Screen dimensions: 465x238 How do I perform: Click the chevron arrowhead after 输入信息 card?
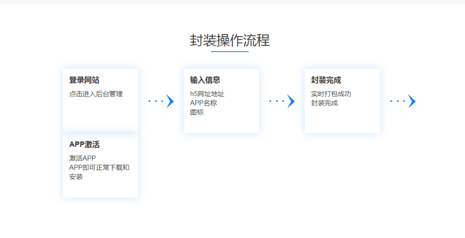pyautogui.click(x=291, y=101)
